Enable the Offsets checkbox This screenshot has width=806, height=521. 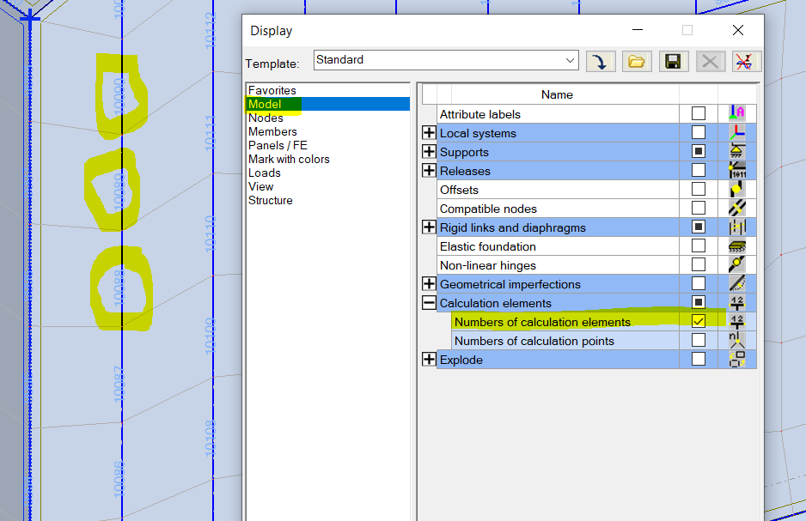click(699, 189)
